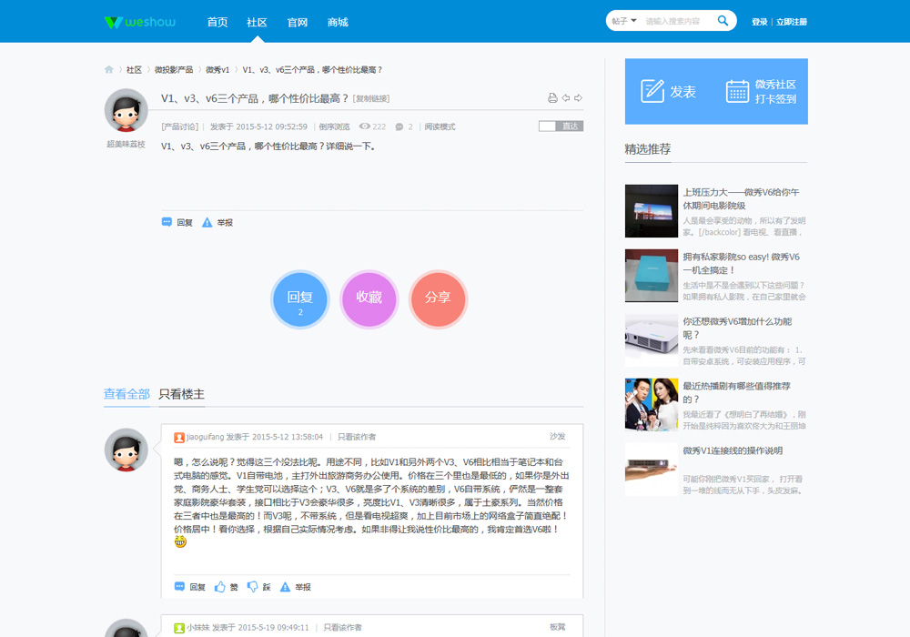Click the green user icon beside 小妹妹
The width and height of the screenshot is (910, 637).
(179, 628)
